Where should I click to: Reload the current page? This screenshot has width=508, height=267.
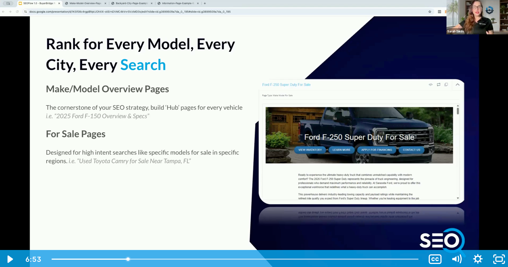click(x=17, y=12)
